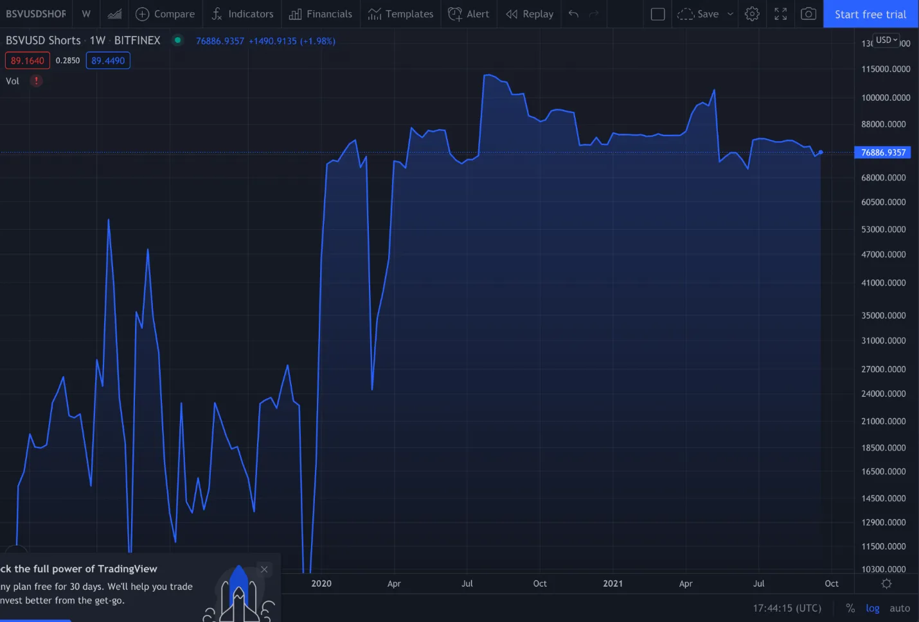This screenshot has width=919, height=622.
Task: Undo the last chart action
Action: 573,13
